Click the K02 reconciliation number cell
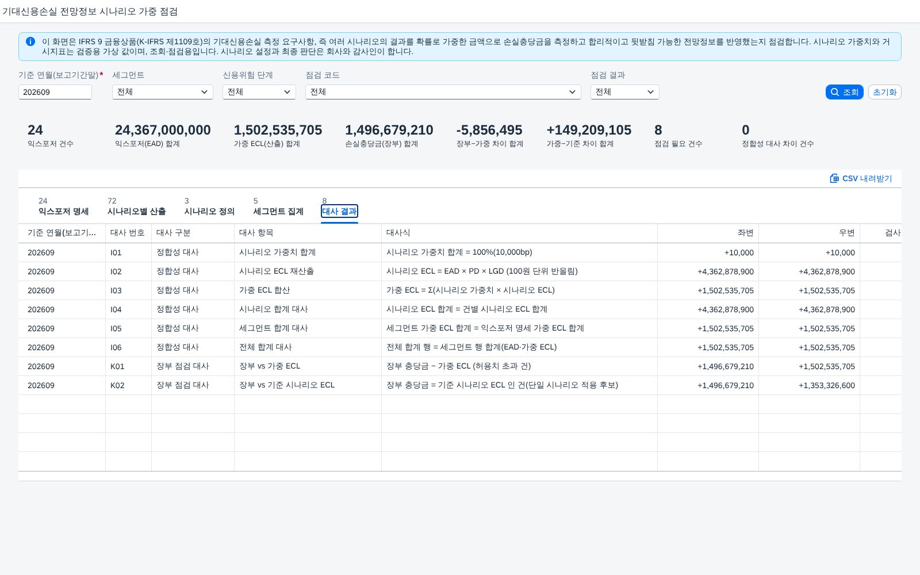The image size is (920, 575). tap(128, 385)
